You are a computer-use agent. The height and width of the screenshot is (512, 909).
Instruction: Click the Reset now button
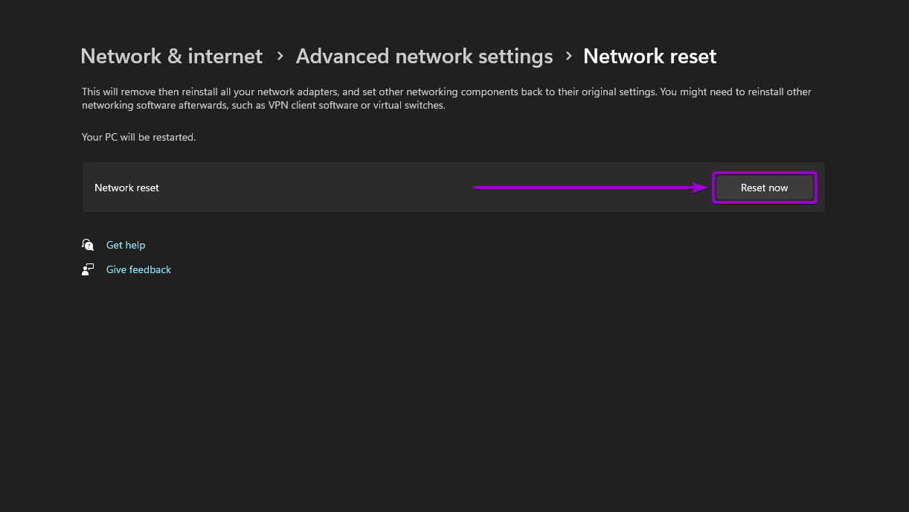click(x=764, y=188)
